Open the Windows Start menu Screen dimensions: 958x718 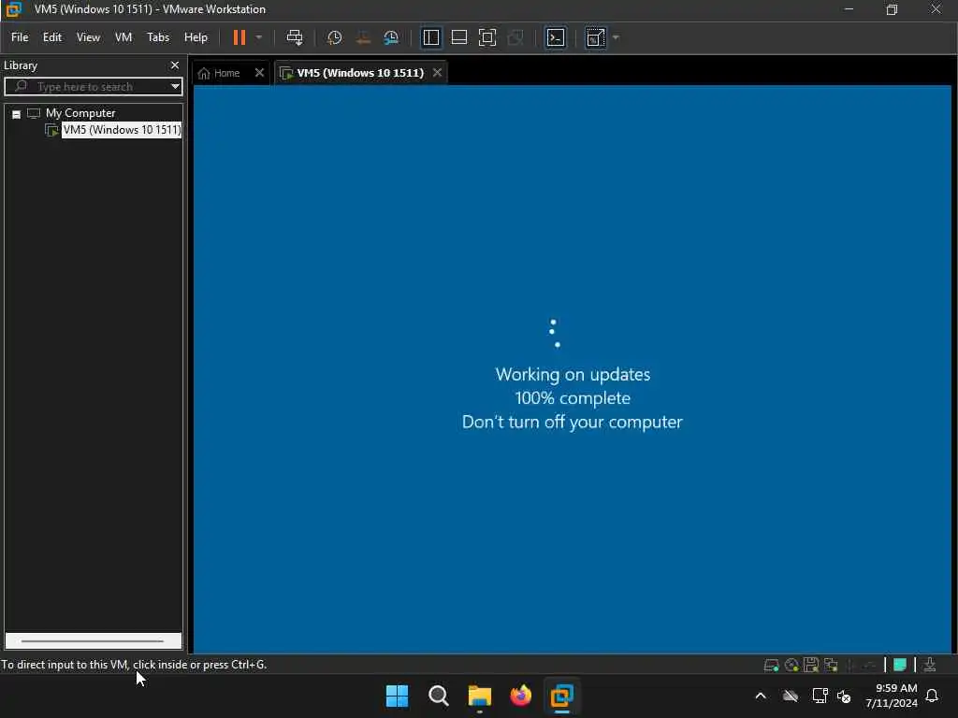397,696
